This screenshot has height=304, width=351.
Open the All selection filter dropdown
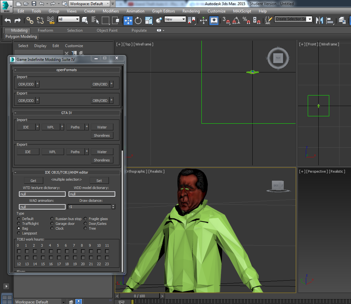(69, 19)
